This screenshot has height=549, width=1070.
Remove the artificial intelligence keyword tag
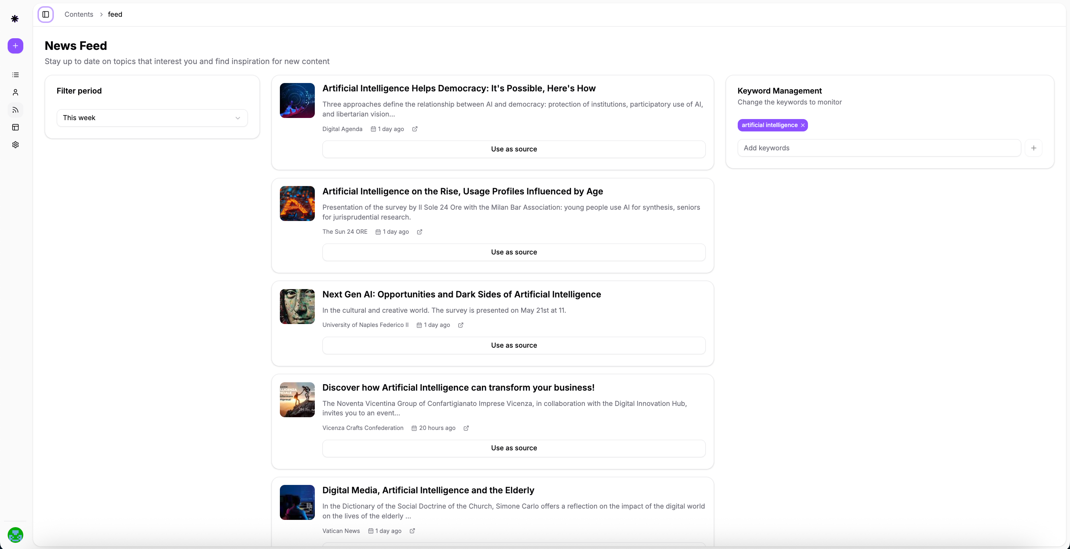[x=802, y=125]
